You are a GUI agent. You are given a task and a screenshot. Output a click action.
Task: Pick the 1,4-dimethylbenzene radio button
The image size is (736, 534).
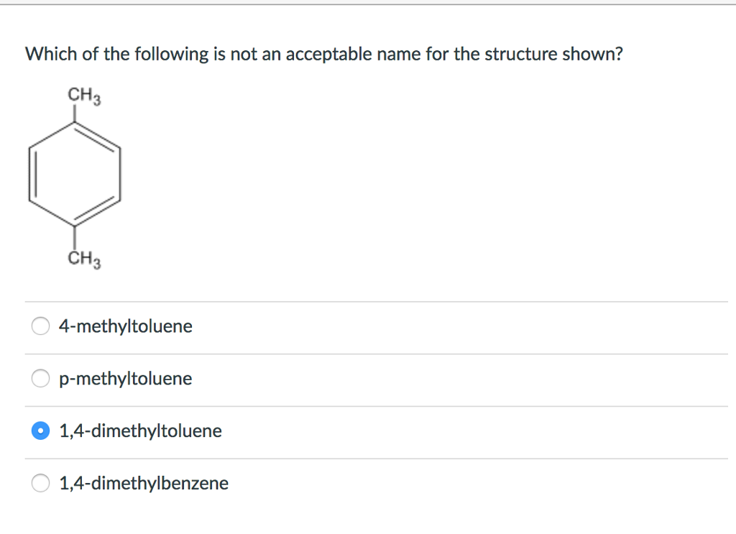42,484
